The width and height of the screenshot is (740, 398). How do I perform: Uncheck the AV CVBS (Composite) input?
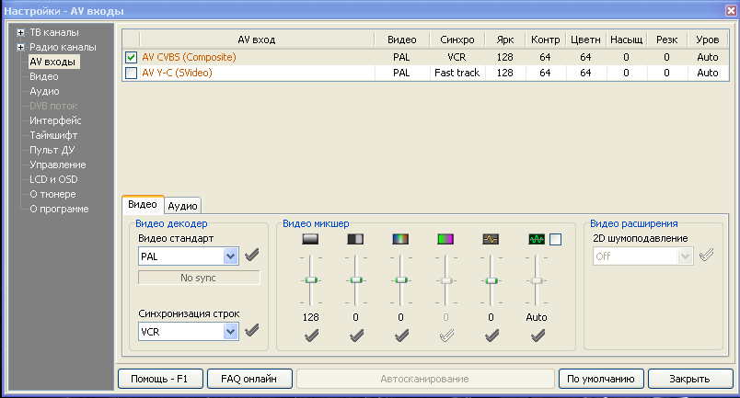pyautogui.click(x=131, y=57)
